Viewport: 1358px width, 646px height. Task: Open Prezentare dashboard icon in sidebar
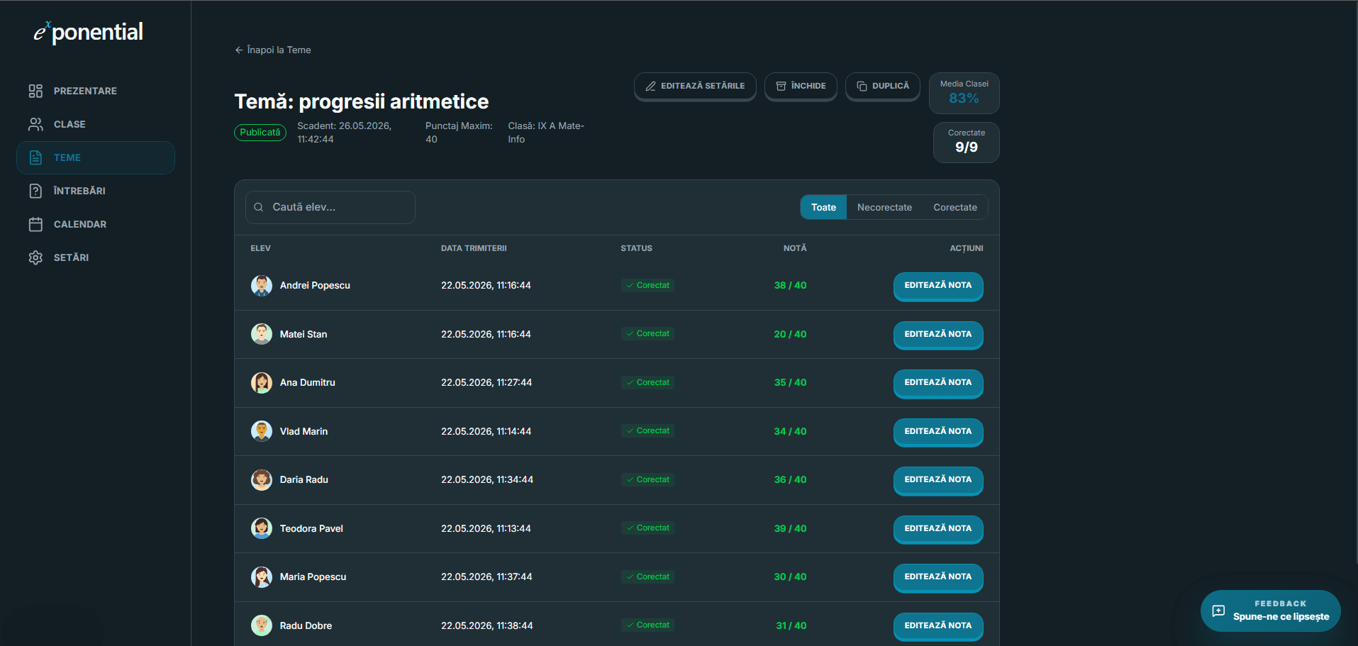35,91
